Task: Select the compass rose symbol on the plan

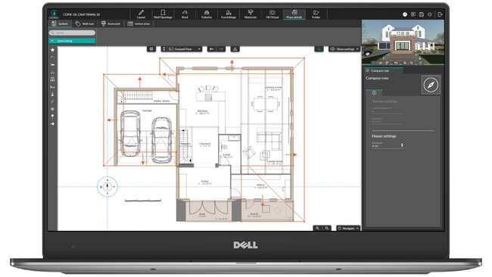Action: tap(107, 186)
